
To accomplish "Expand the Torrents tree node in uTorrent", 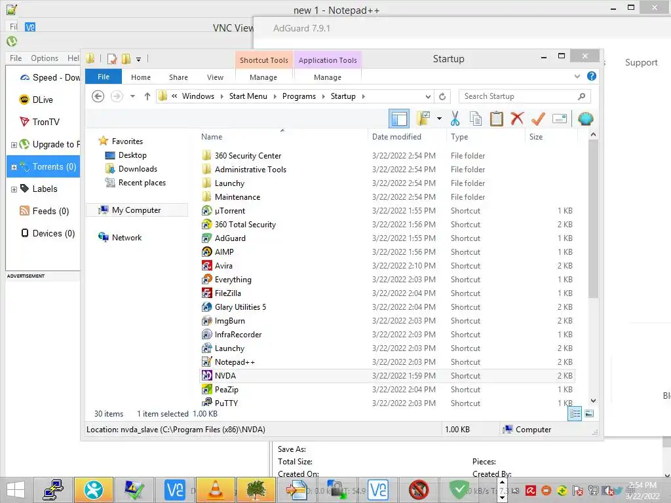I will tap(14, 167).
